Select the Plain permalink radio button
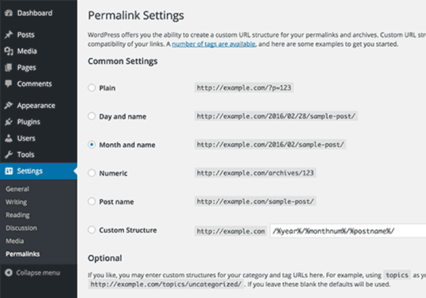The width and height of the screenshot is (426, 298). click(92, 88)
